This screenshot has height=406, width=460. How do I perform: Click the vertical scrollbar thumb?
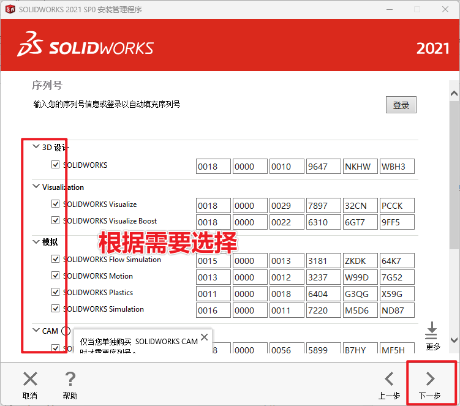click(x=454, y=175)
